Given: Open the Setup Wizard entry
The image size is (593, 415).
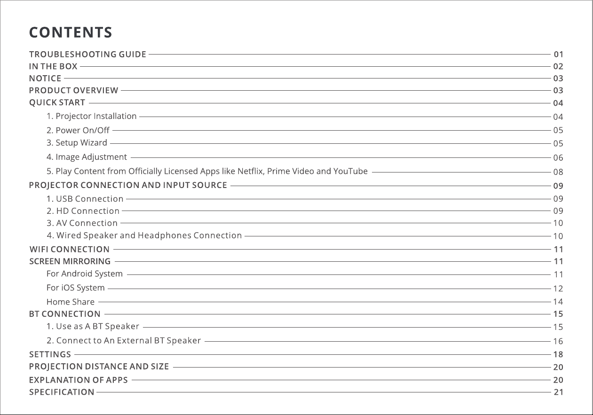Looking at the screenshot, I should coord(77,143).
